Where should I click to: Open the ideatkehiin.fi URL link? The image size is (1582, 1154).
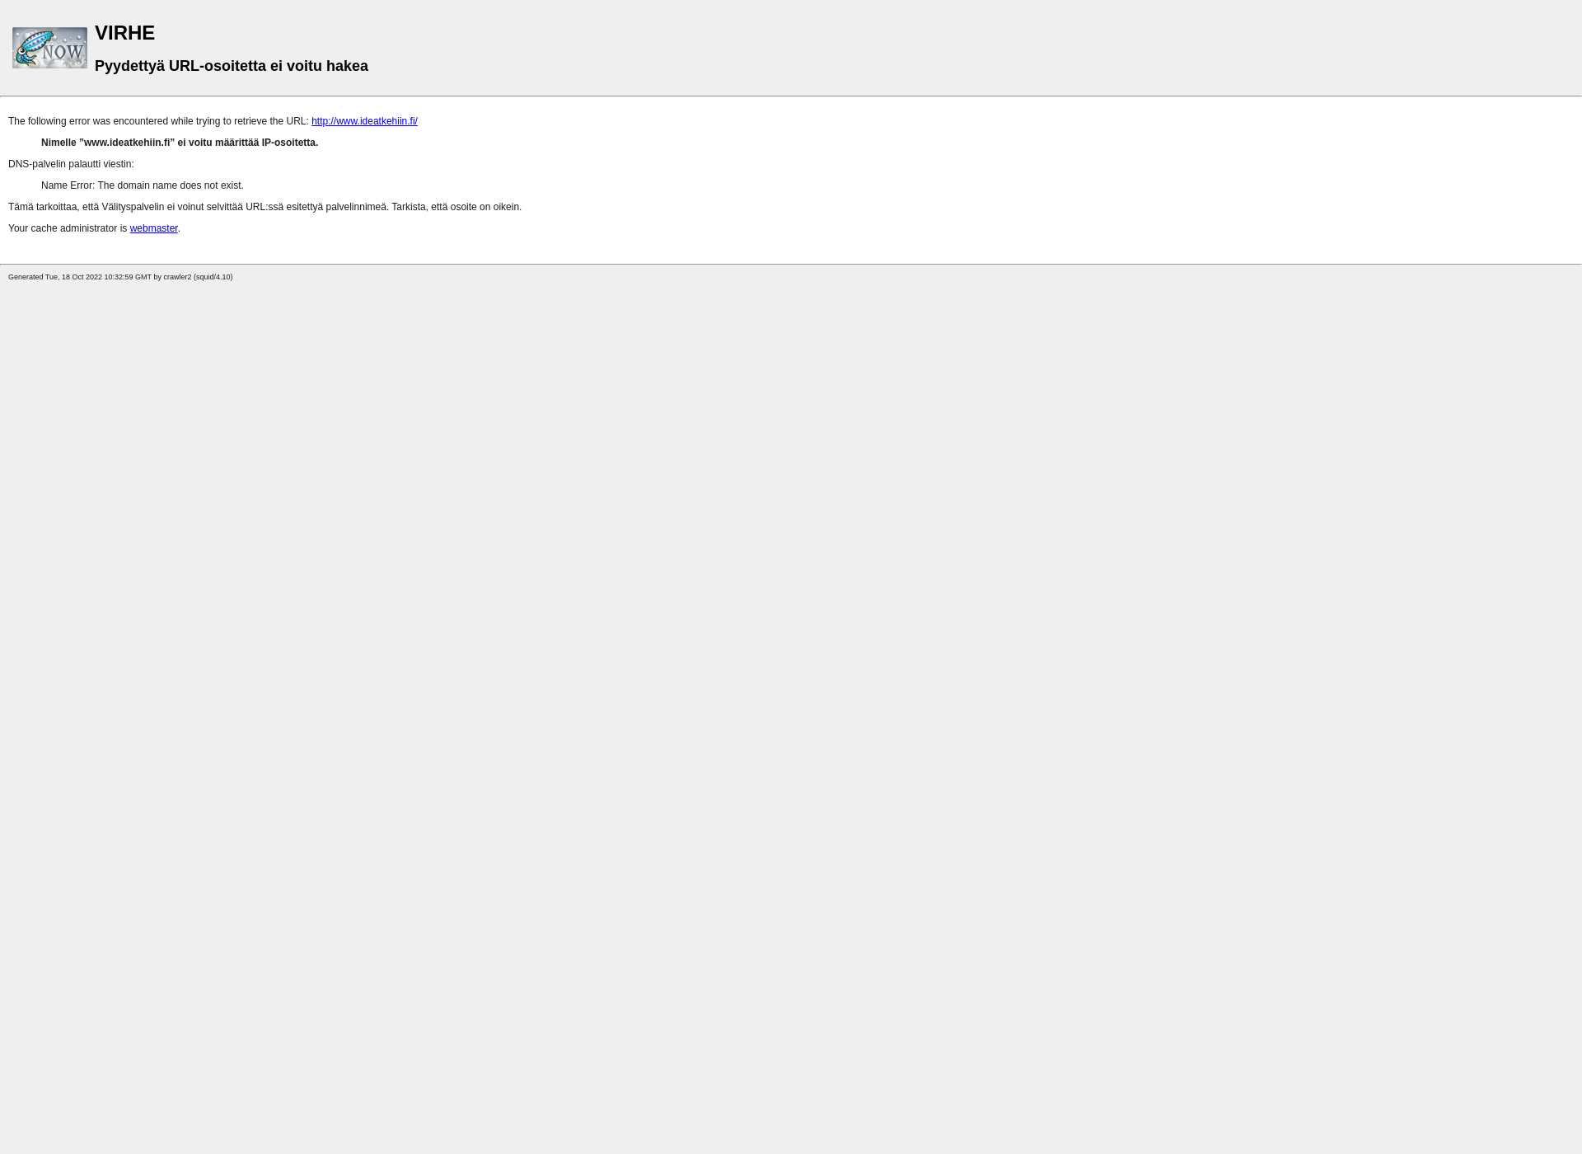pos(365,120)
